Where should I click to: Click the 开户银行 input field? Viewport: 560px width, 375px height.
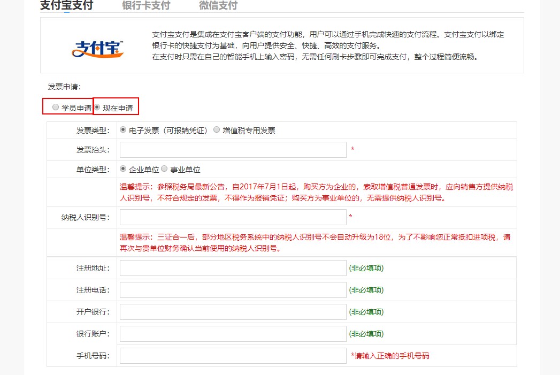coord(233,312)
